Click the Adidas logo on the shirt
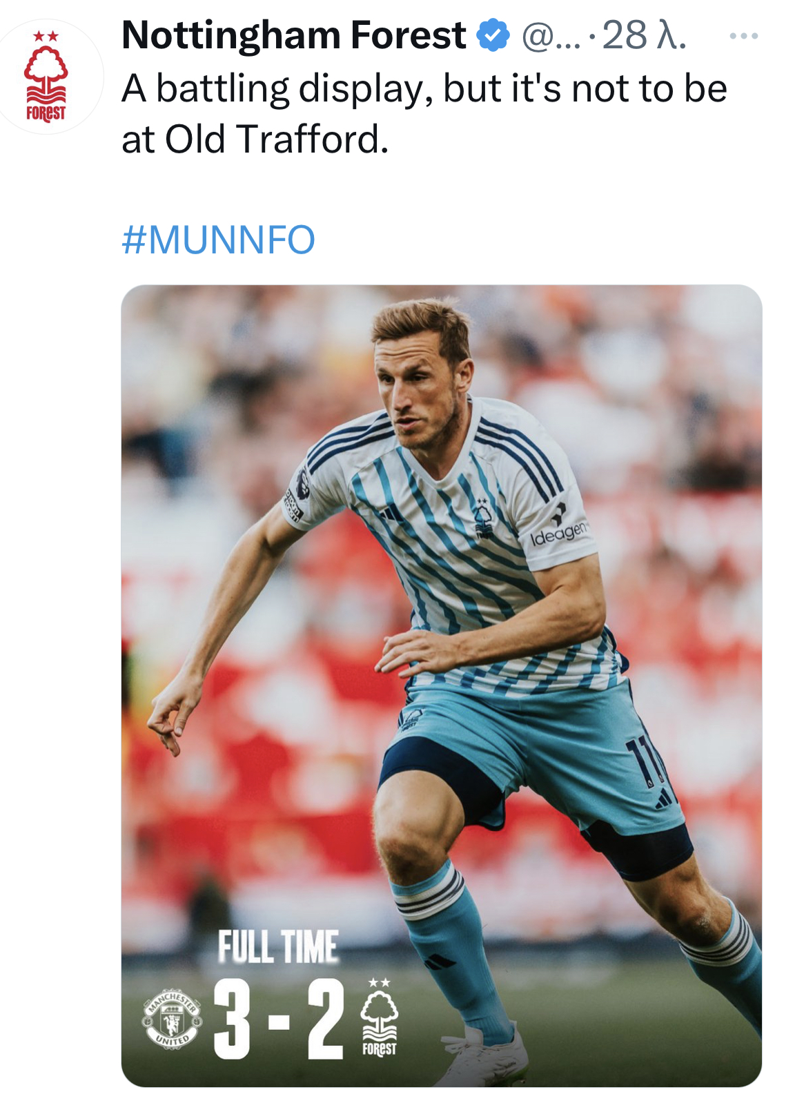The height and width of the screenshot is (1101, 804). 391,511
